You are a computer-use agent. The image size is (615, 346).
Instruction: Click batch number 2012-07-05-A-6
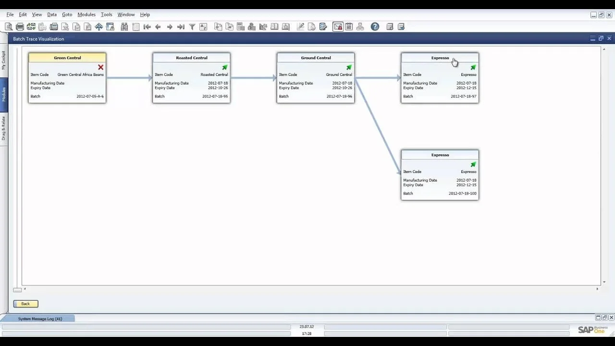[x=90, y=97]
